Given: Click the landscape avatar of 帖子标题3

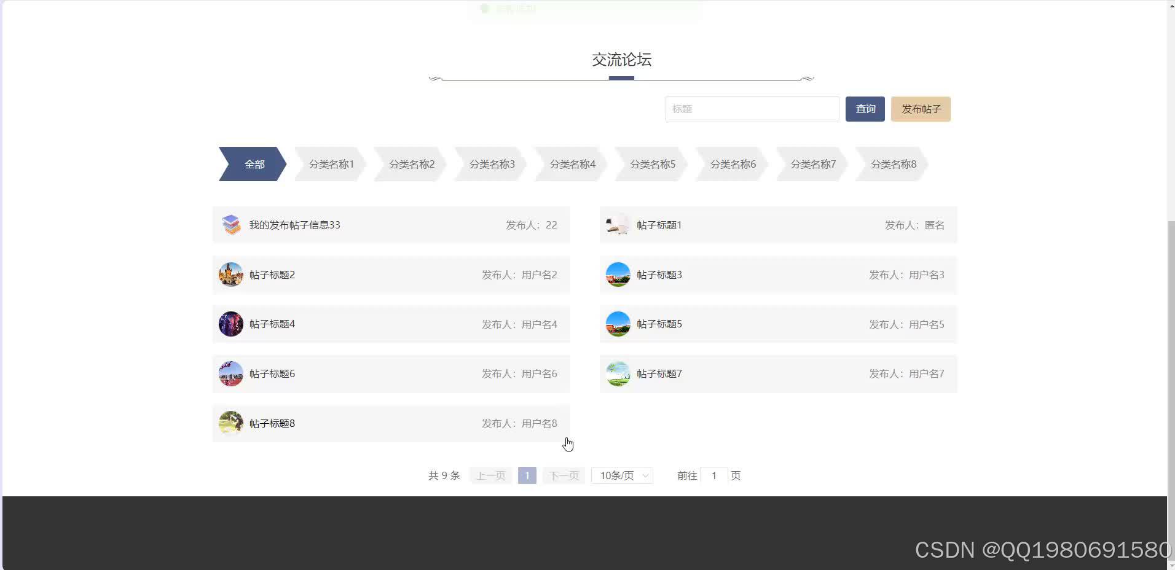Looking at the screenshot, I should 618,275.
